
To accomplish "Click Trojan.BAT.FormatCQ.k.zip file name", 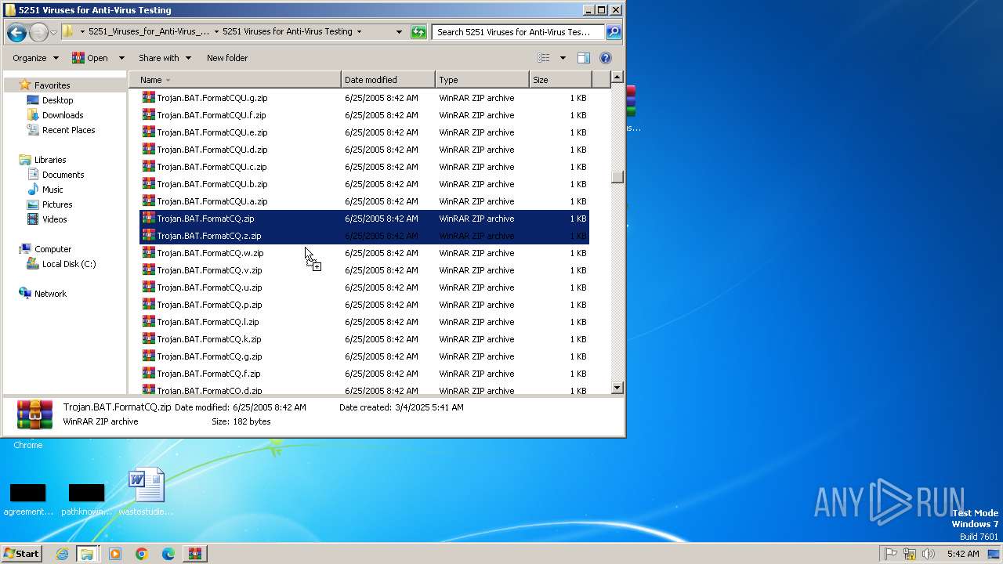I will [208, 339].
